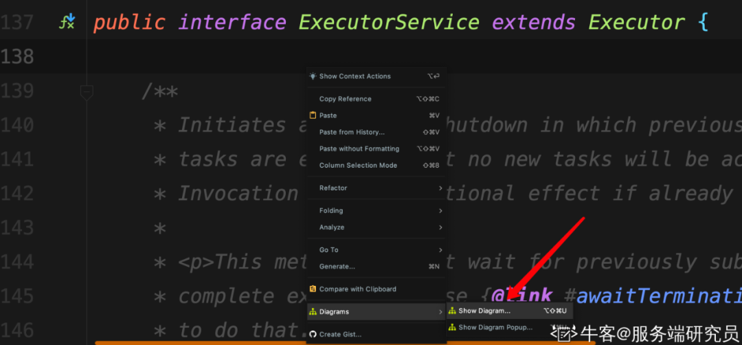This screenshot has width=742, height=345.
Task: Click the Show Diagram Popup icon
Action: (452, 328)
